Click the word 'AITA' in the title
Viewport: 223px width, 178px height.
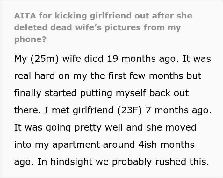pyautogui.click(x=25, y=16)
